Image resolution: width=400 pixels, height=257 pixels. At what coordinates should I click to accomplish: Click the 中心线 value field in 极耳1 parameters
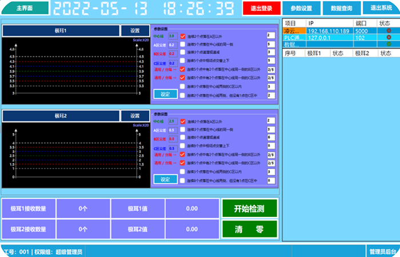point(172,36)
